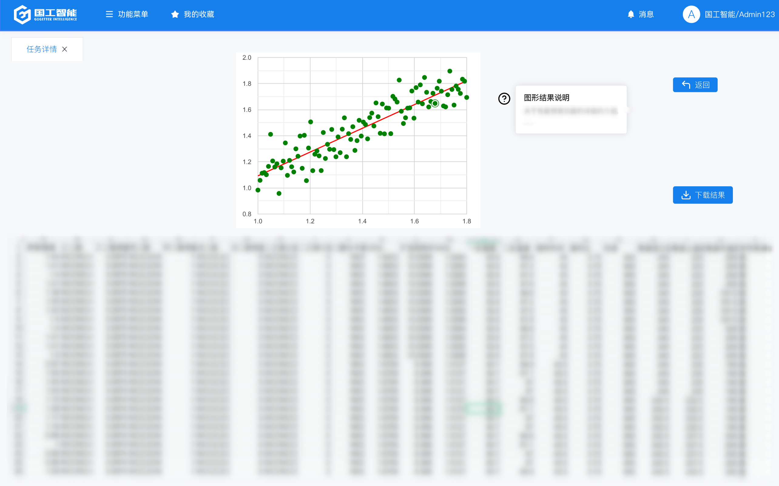Select the 任务详情 tab
The height and width of the screenshot is (486, 779).
coord(42,49)
